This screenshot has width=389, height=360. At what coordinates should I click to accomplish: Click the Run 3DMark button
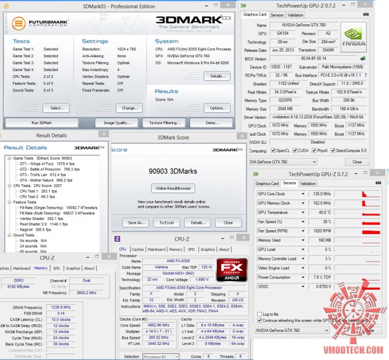42,123
